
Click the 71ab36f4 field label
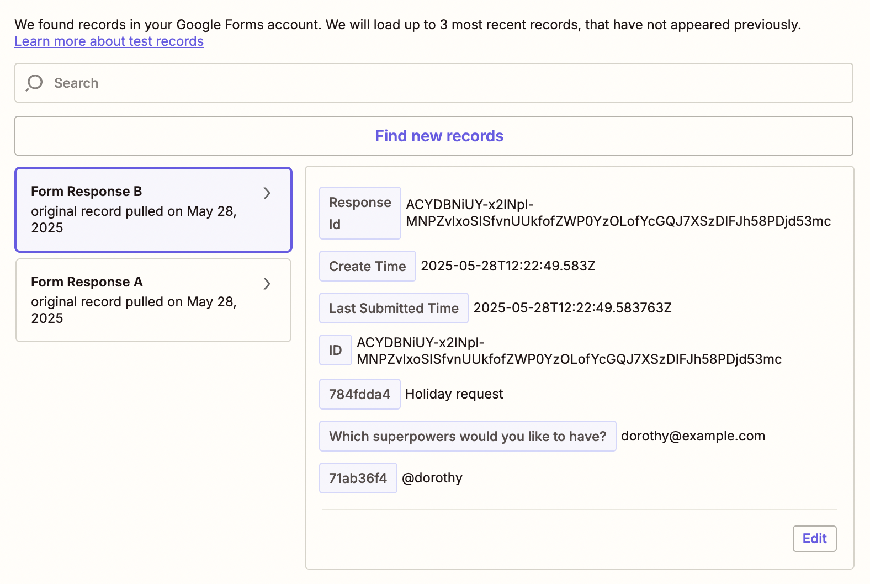[358, 478]
